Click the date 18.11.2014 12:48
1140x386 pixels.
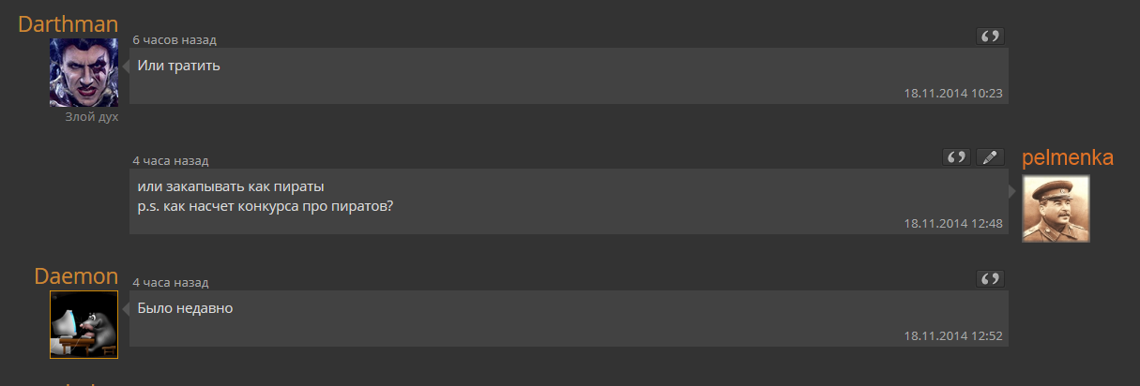point(953,223)
